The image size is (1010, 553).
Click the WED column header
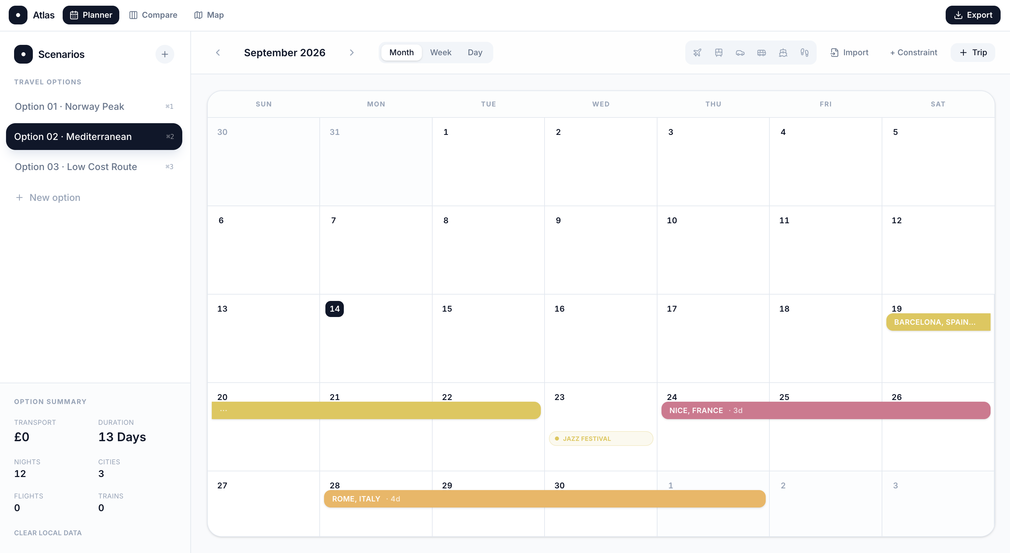[601, 104]
